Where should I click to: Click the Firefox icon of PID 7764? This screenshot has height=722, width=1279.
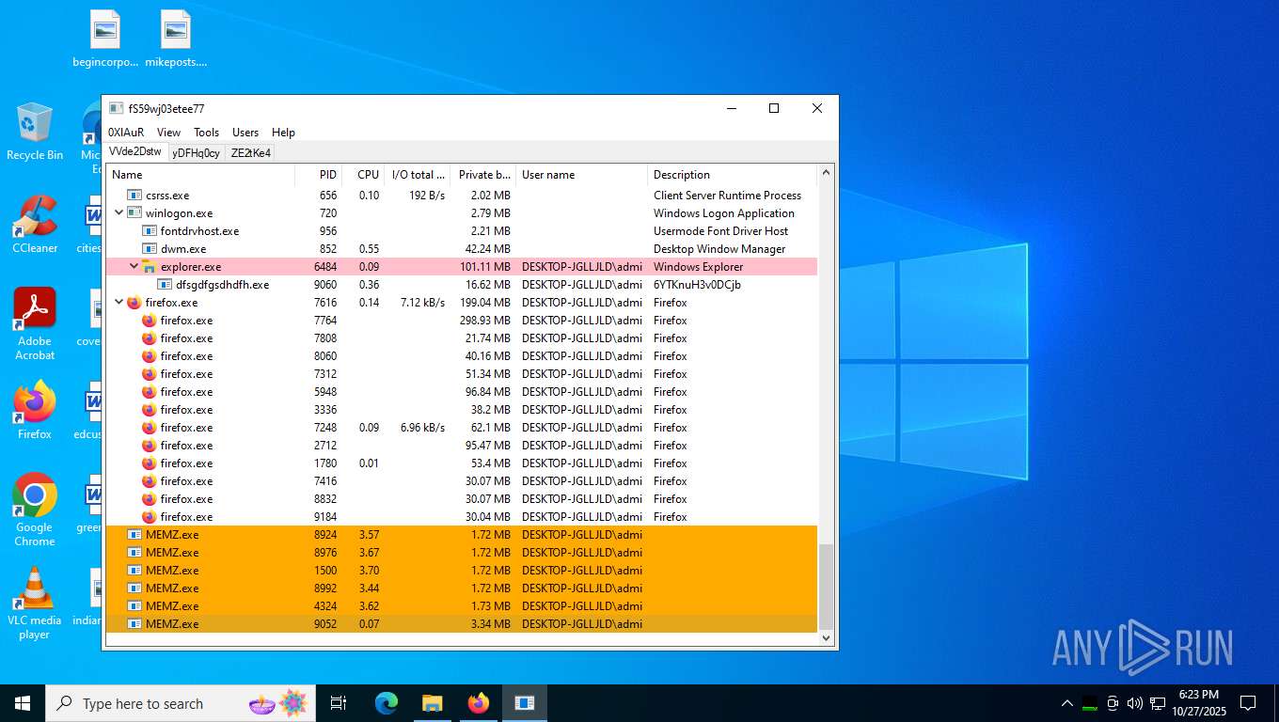coord(150,321)
